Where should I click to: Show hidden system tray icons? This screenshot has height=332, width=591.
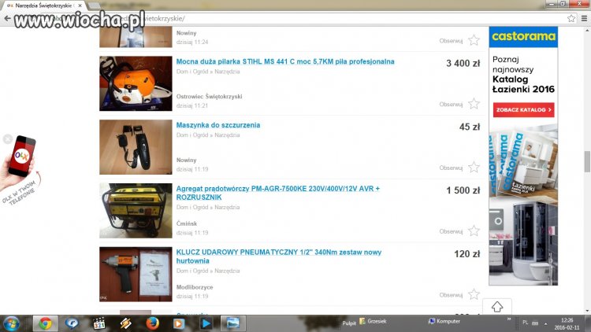pos(545,323)
